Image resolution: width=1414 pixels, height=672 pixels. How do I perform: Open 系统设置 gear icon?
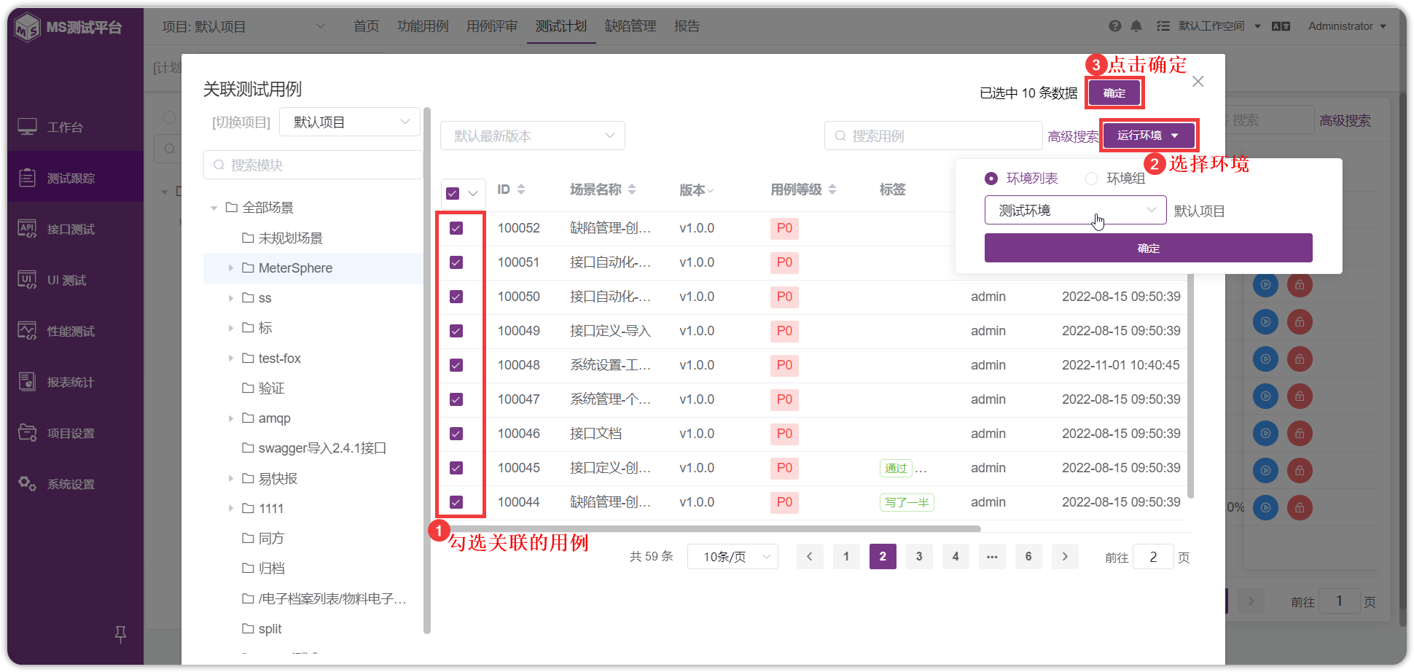27,483
